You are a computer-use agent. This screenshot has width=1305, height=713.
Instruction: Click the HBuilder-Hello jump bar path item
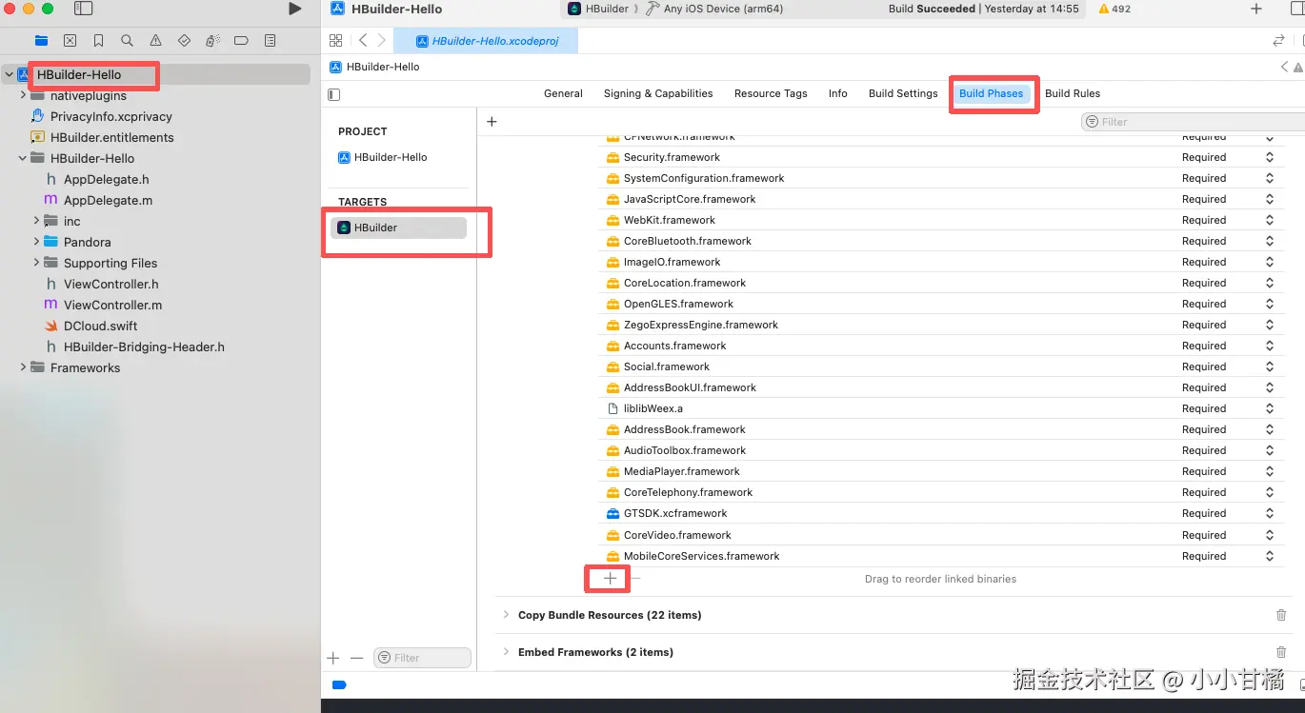[374, 68]
